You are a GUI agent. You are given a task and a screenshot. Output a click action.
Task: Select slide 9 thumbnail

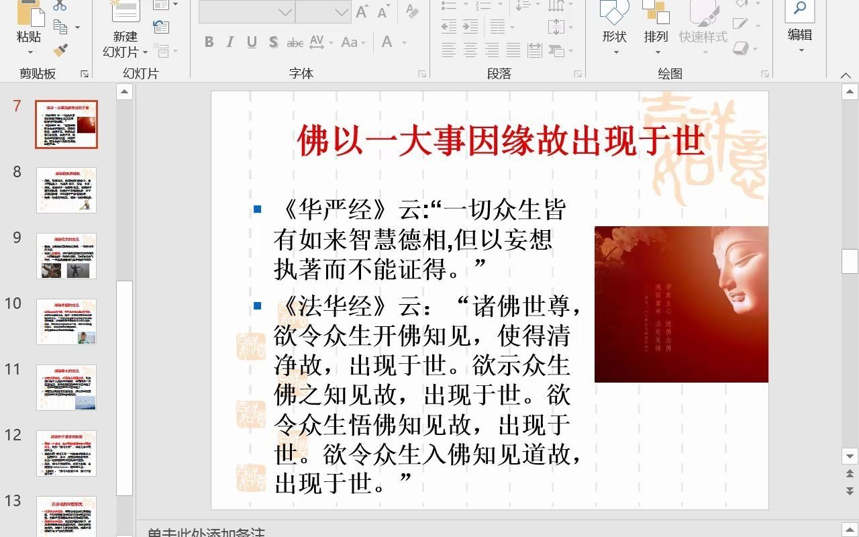click(66, 256)
